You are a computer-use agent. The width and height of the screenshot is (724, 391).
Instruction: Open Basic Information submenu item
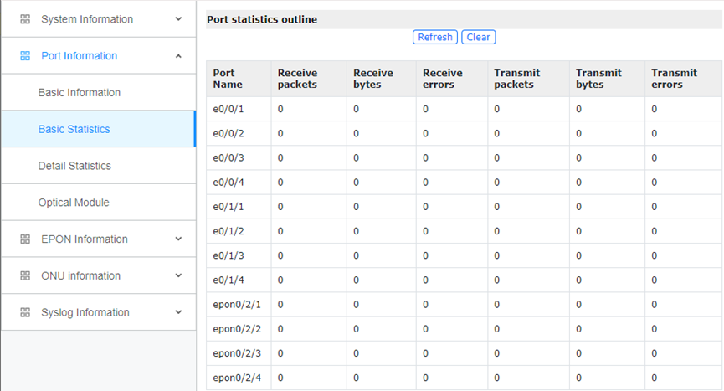coord(99,92)
